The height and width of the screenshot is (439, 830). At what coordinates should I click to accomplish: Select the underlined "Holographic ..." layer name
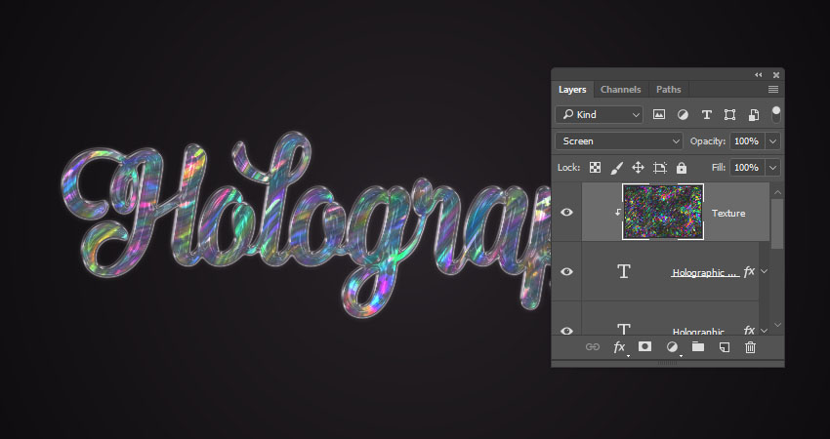705,273
